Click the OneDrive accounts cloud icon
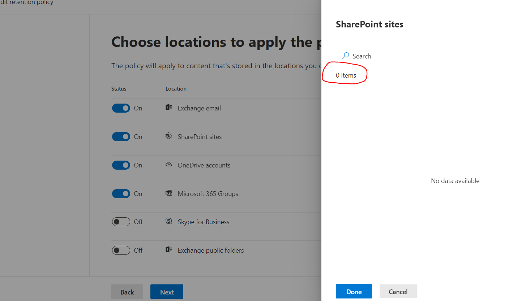The height and width of the screenshot is (301, 530). (169, 164)
